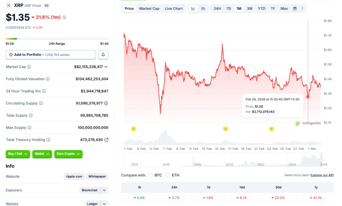Click the price alert bell icon
The width and height of the screenshot is (342, 206).
[103, 55]
